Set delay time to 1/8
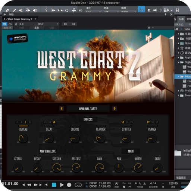 coord(54,122)
